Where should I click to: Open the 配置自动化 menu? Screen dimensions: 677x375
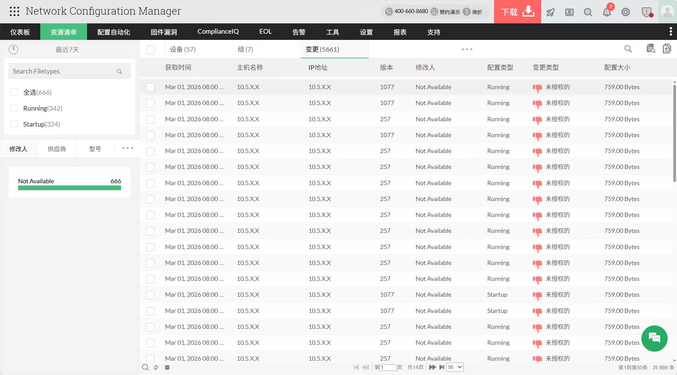pyautogui.click(x=114, y=32)
